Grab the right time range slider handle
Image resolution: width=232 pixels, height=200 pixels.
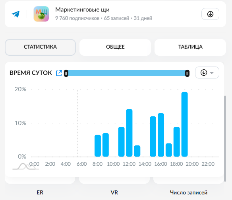click(187, 73)
